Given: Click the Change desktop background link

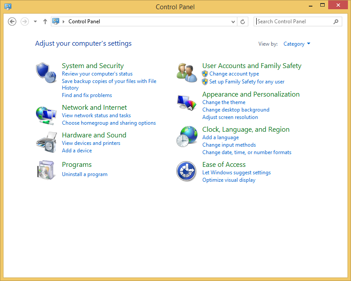Looking at the screenshot, I should [x=236, y=110].
